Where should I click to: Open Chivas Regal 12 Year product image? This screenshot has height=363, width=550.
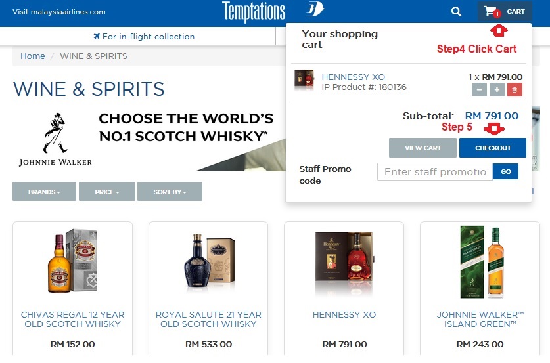[x=72, y=261]
